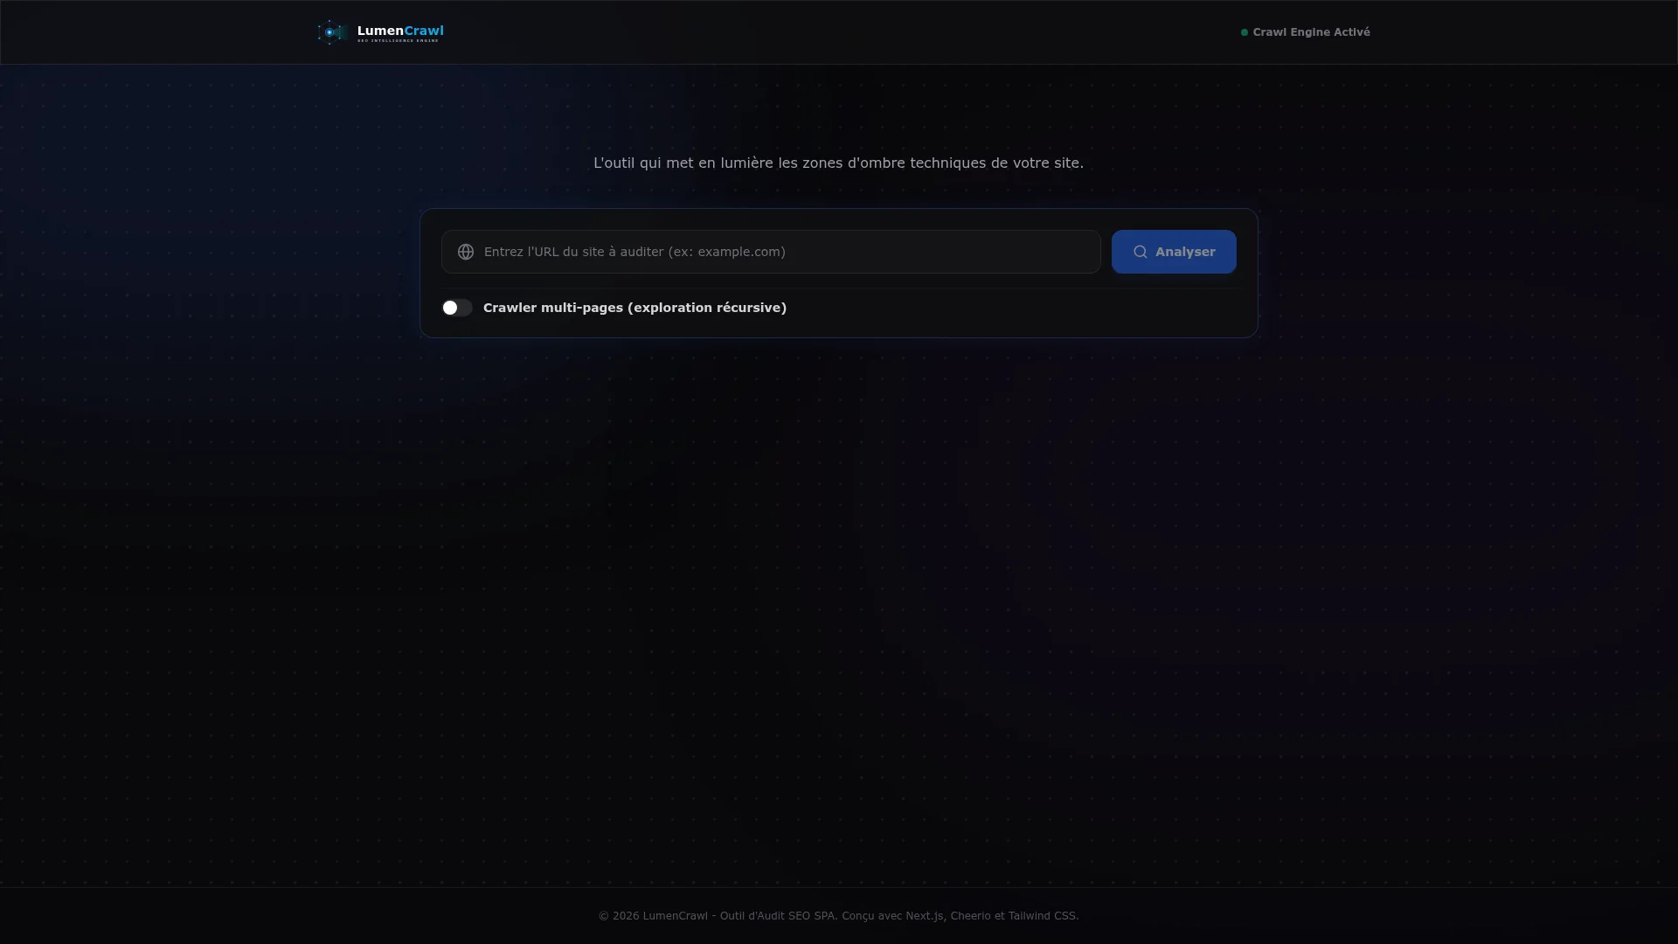Open the LumenCrawl brand name link

click(x=400, y=31)
